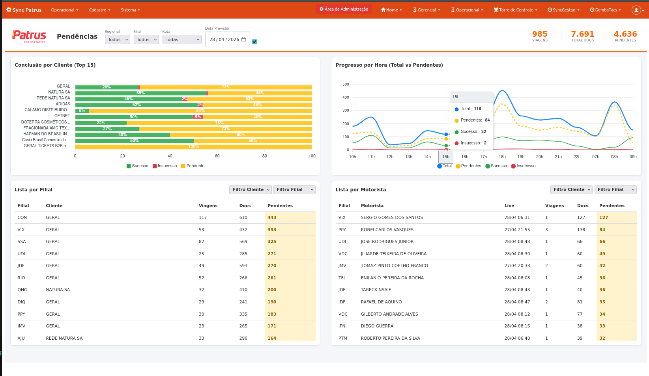This screenshot has height=376, width=649.
Task: Click the Docs header in Lista por Filial
Action: point(245,206)
